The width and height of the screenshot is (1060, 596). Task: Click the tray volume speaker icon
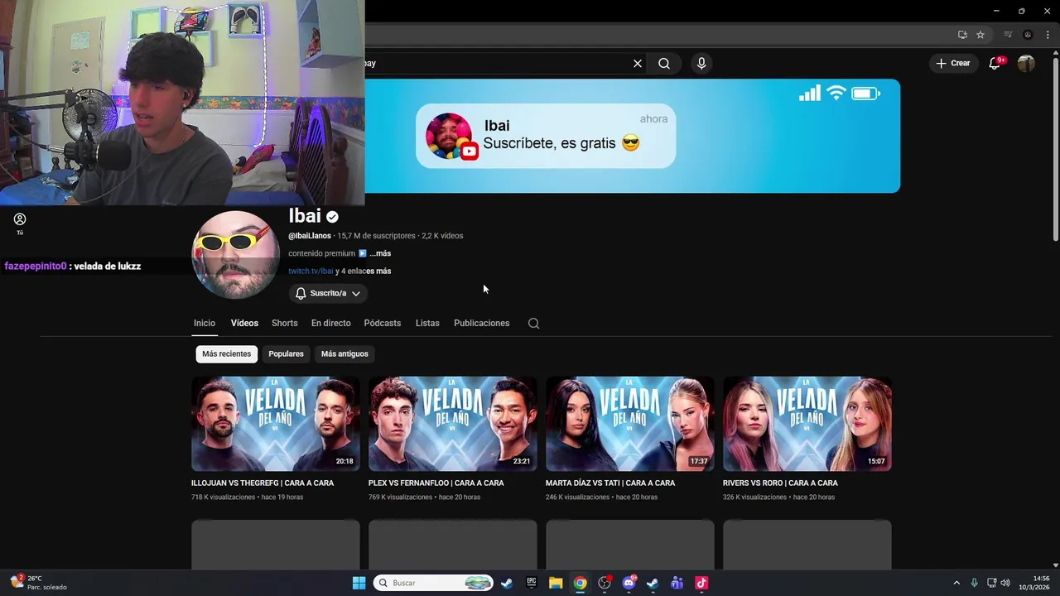point(1005,583)
